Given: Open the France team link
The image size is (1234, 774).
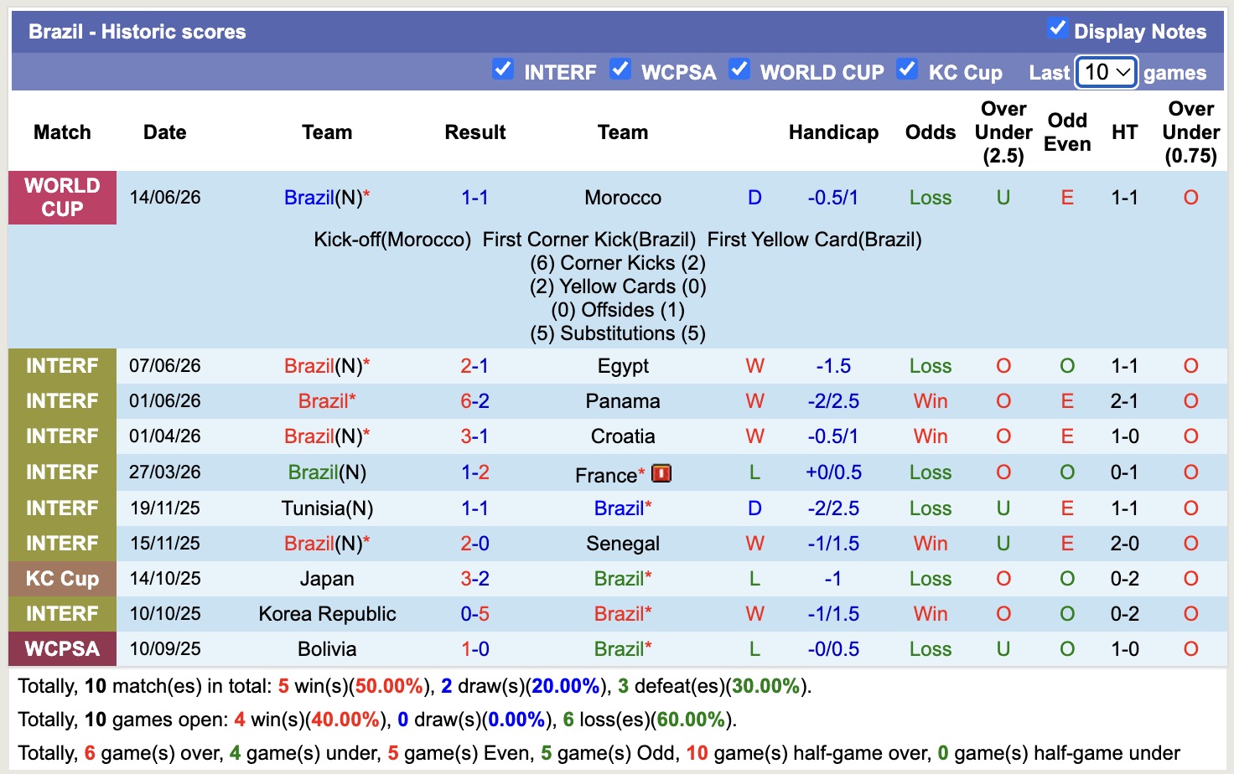Looking at the screenshot, I should 606,475.
